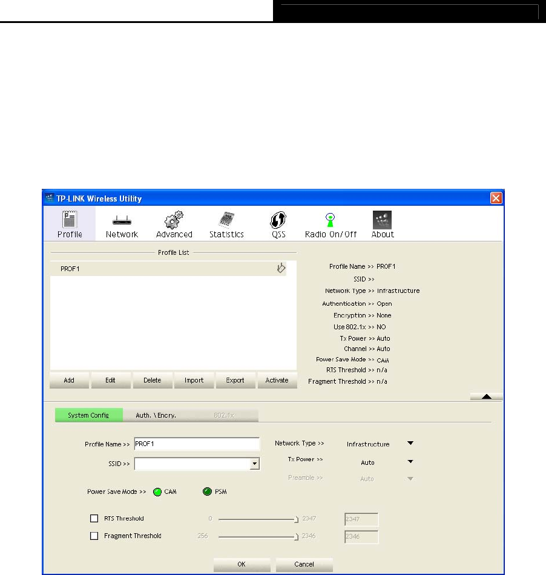Viewport: 546px width, 575px height.
Task: Open the SSID combo box dropdown arrow
Action: click(x=254, y=464)
